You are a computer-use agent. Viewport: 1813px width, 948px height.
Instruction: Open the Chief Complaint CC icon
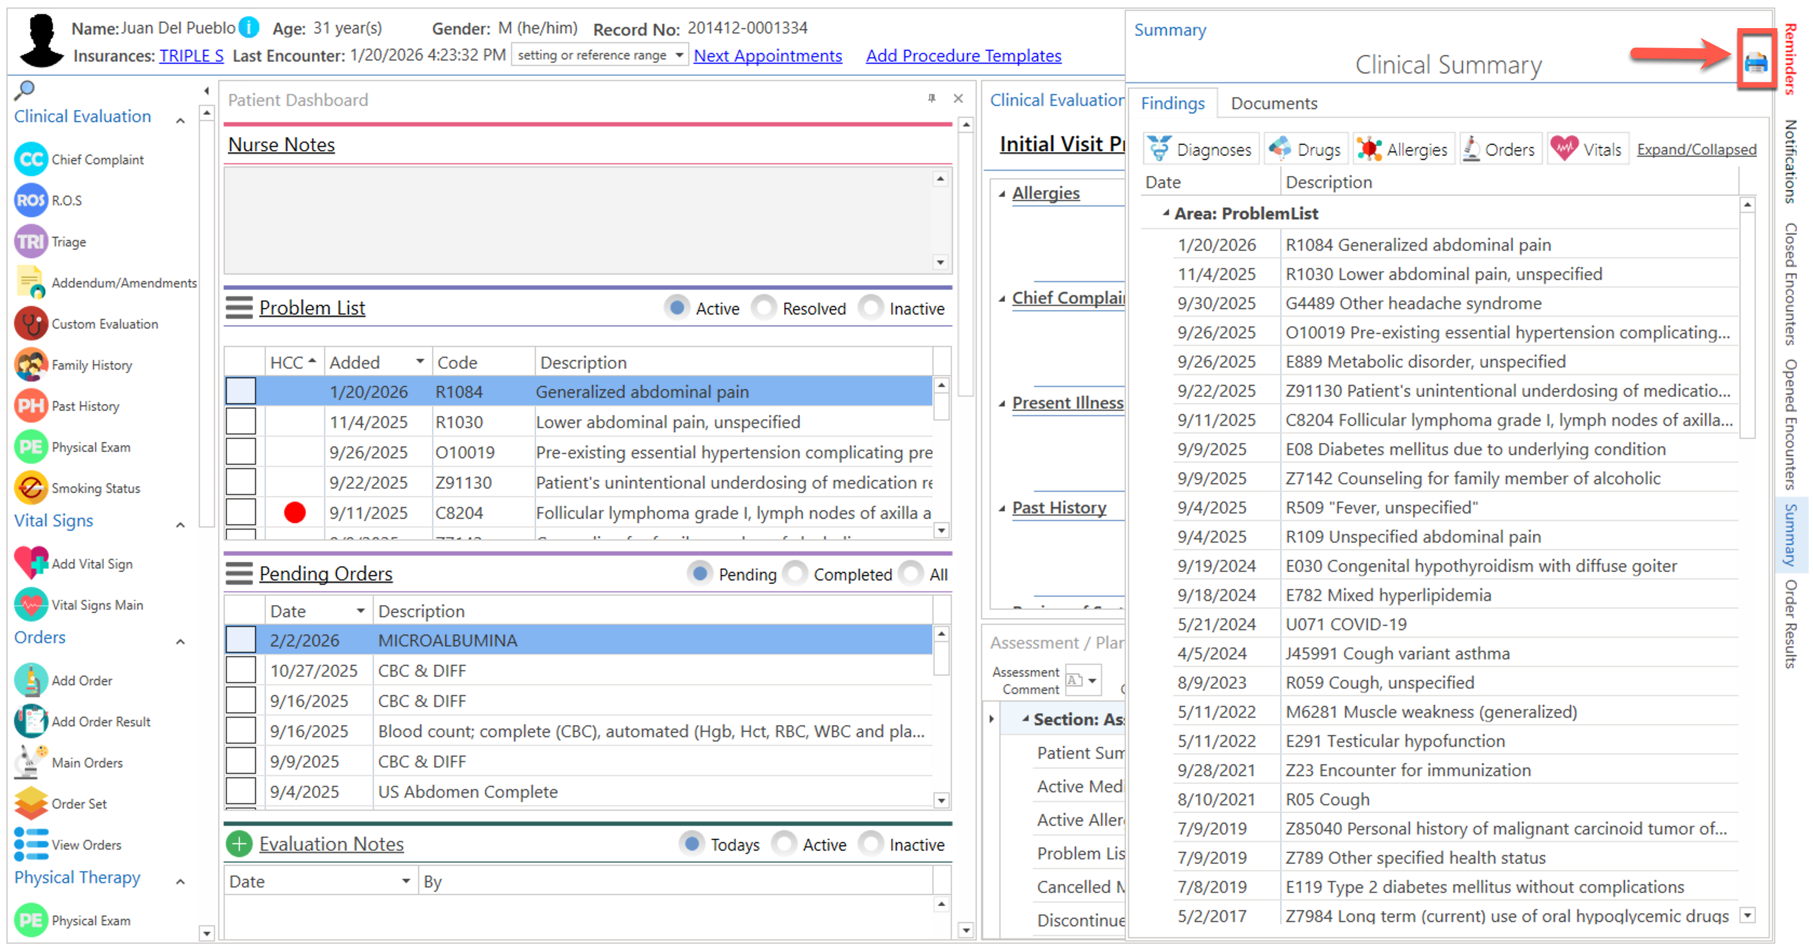[x=31, y=159]
